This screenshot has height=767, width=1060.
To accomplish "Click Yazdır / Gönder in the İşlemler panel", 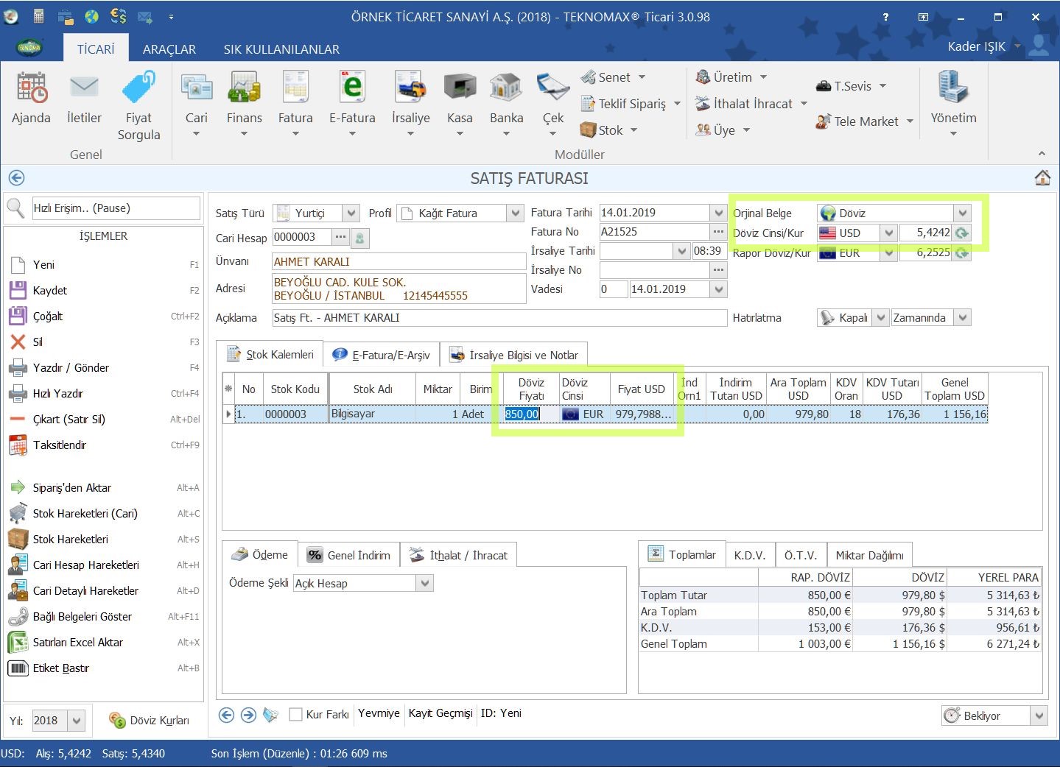I will (x=71, y=368).
